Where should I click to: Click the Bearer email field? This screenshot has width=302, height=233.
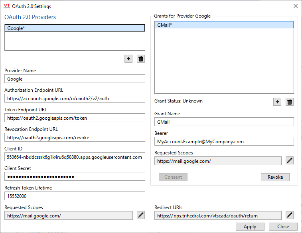[x=224, y=141]
